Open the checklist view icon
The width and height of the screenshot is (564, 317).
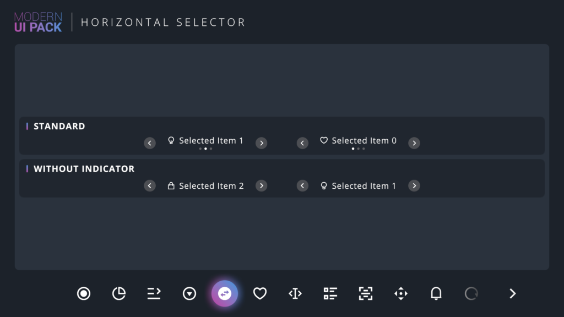(330, 293)
